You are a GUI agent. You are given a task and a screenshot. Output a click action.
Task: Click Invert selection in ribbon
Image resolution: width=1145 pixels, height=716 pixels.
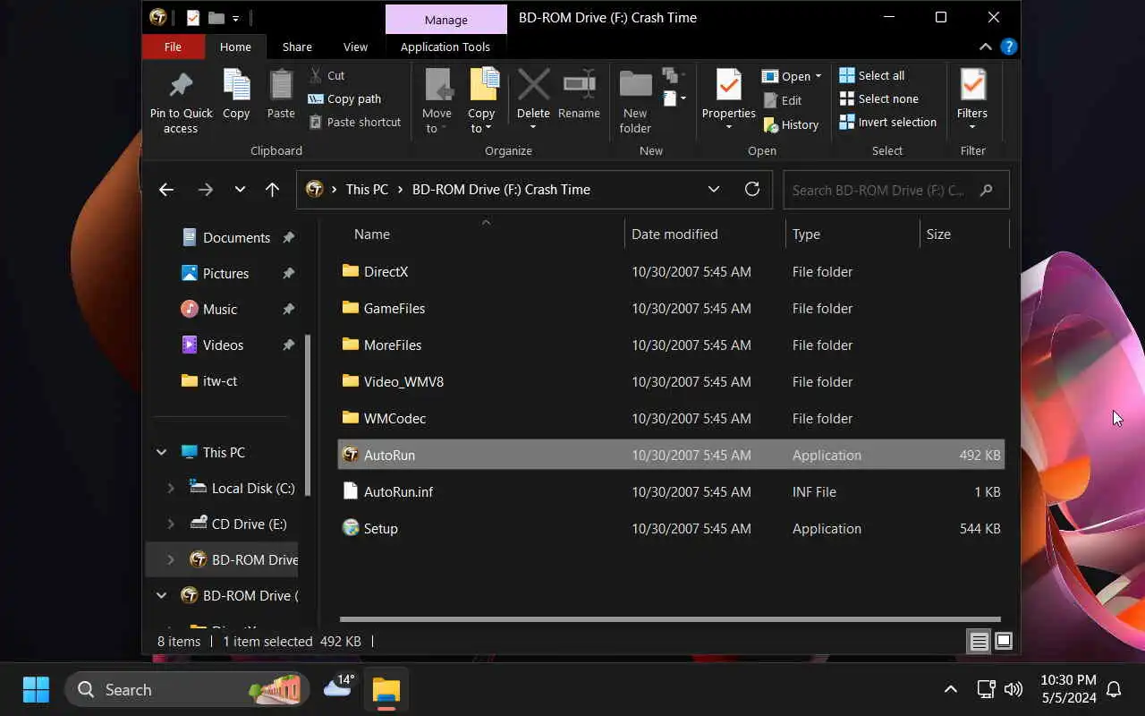coord(887,122)
